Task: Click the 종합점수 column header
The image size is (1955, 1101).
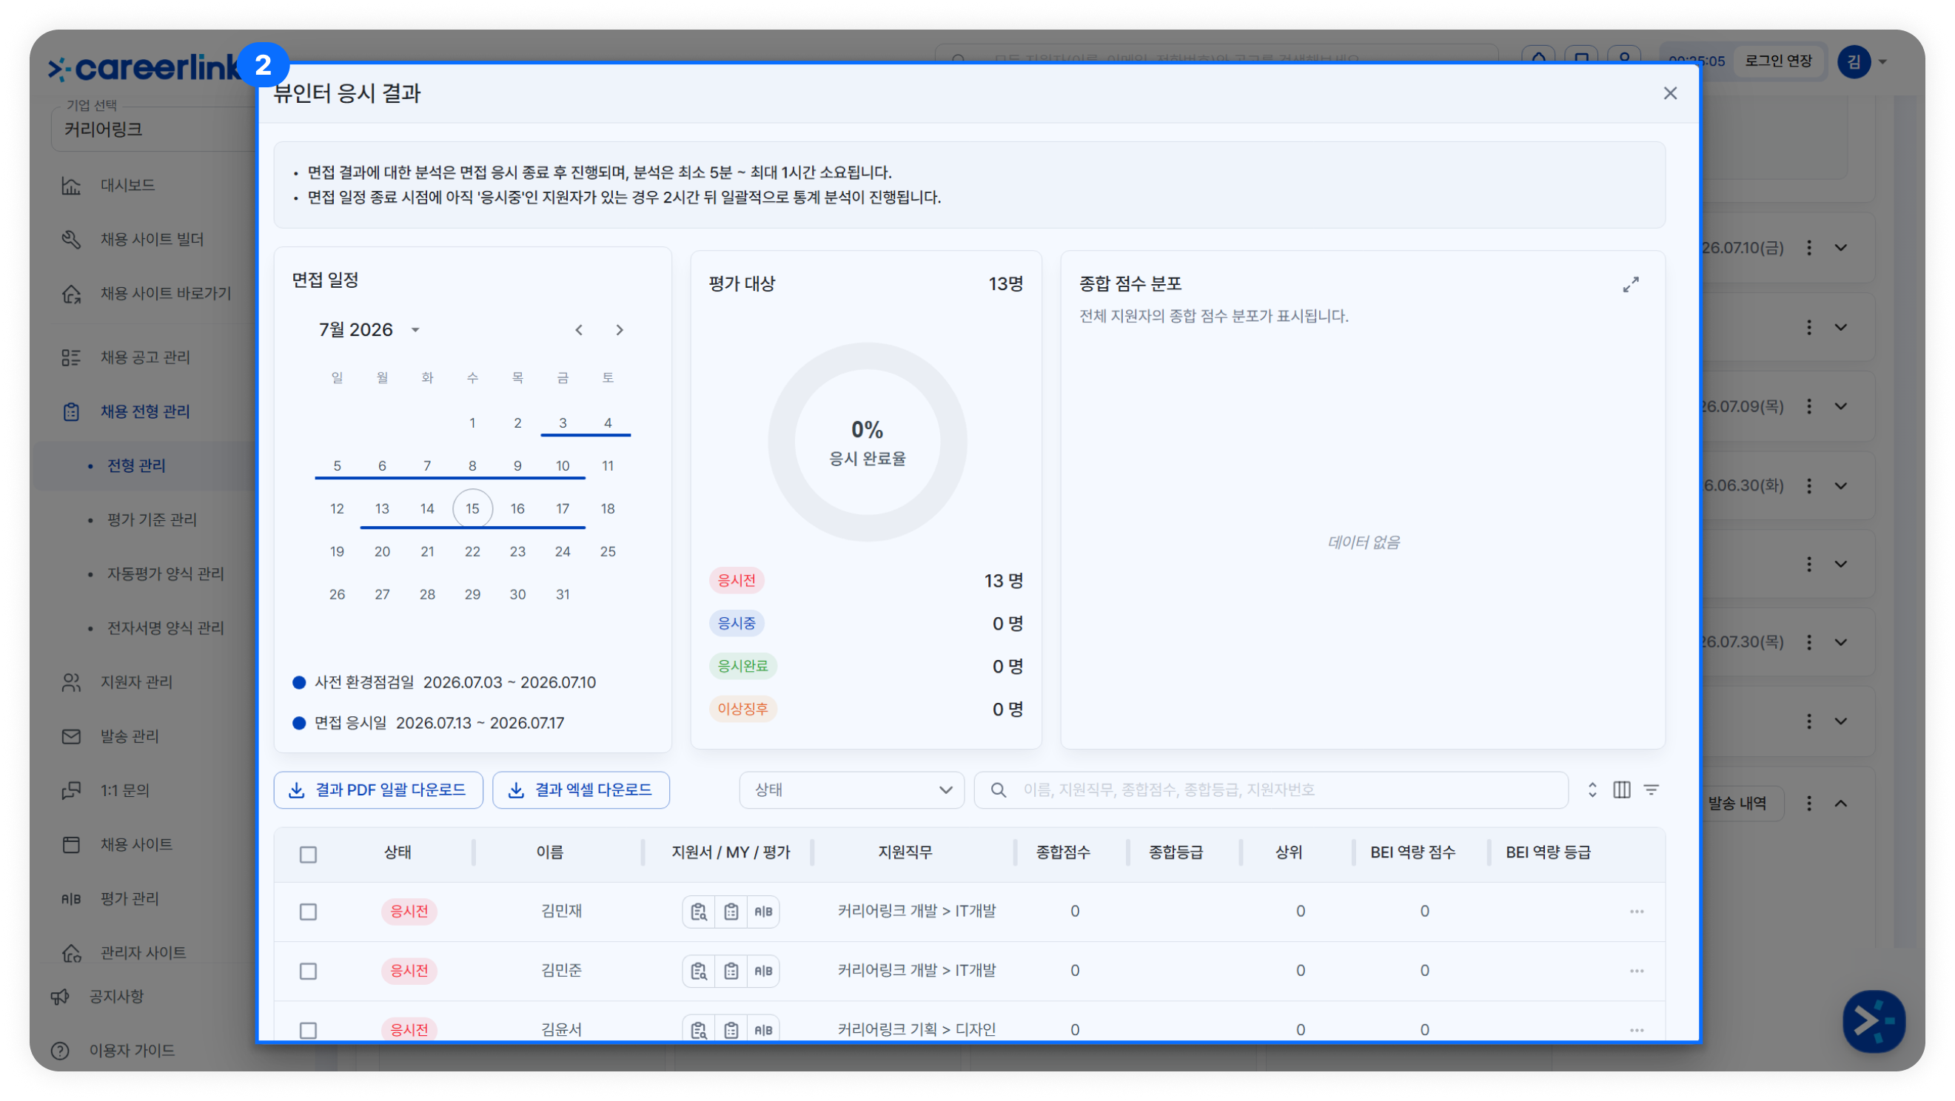Action: click(1062, 852)
